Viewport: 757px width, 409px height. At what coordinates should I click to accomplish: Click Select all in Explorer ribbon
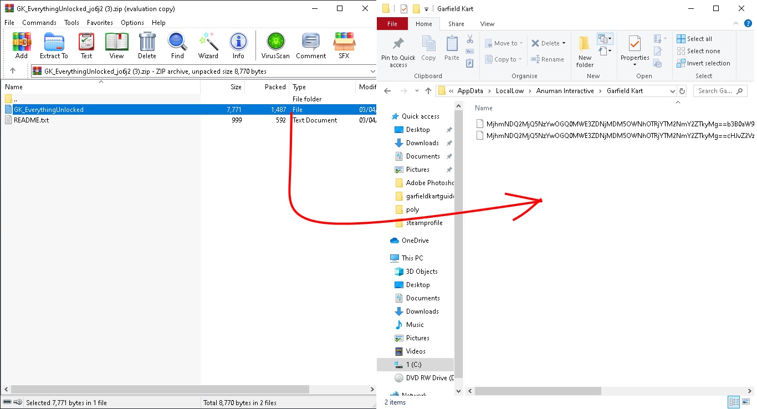(694, 39)
